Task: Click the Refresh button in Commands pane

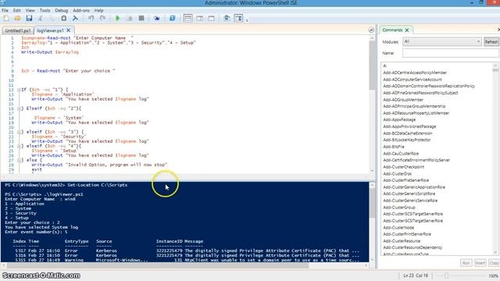Action: click(491, 41)
